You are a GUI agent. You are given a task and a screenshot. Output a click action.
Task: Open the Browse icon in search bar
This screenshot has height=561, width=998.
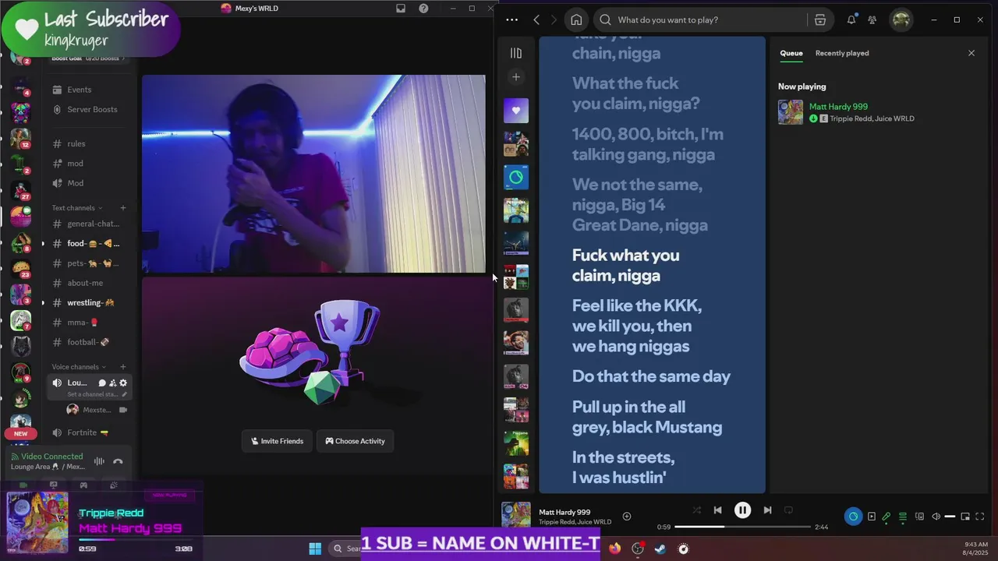tap(820, 19)
